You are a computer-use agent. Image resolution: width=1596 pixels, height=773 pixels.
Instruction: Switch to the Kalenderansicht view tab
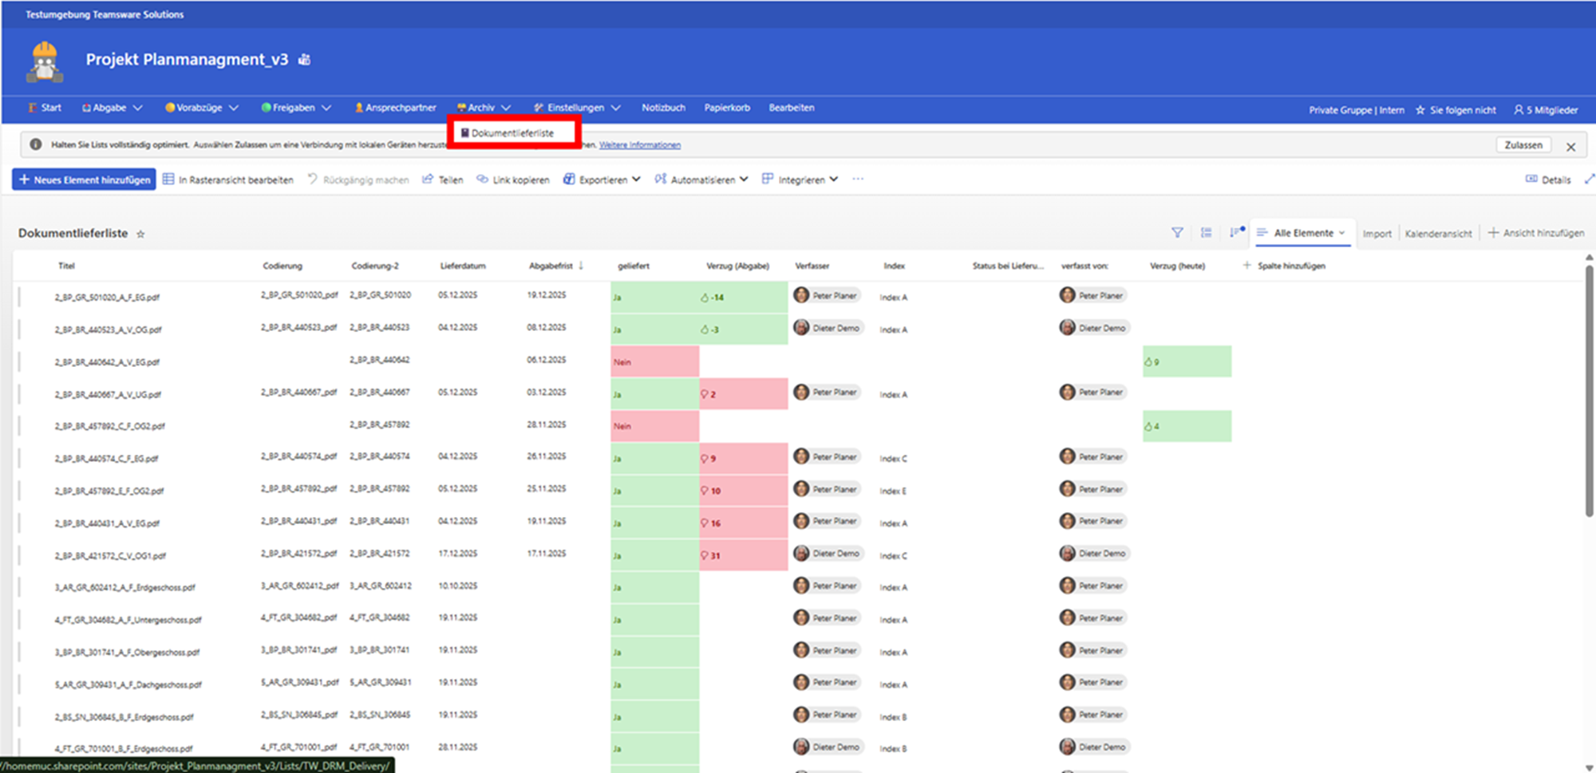coord(1438,234)
